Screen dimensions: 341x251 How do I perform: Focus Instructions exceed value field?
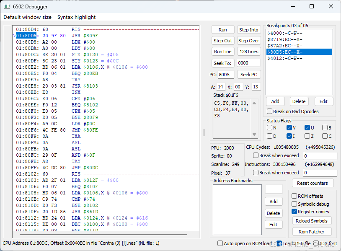point(320,173)
